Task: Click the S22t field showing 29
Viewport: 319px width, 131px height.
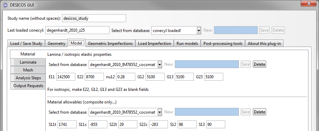Action: point(128,124)
